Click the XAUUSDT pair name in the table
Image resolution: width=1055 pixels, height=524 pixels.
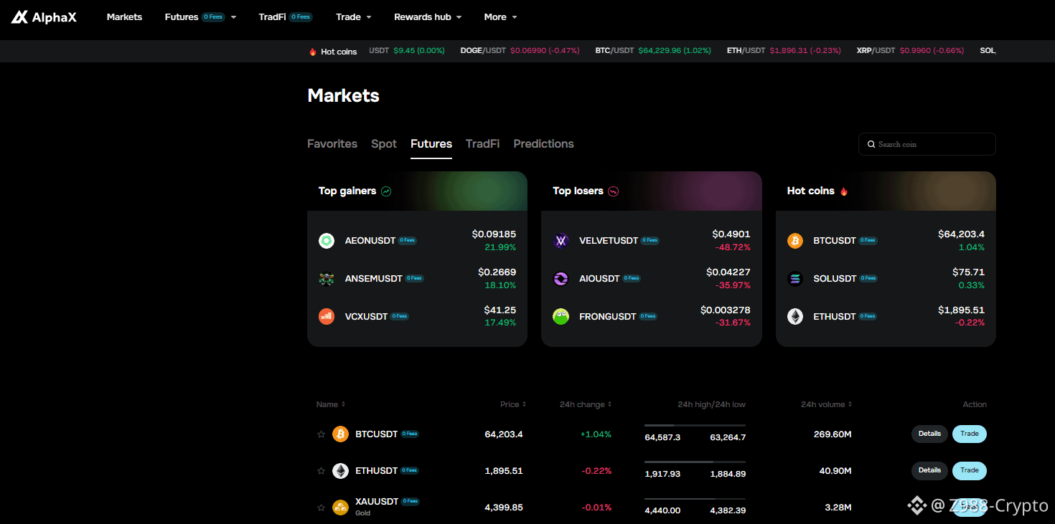pyautogui.click(x=377, y=502)
